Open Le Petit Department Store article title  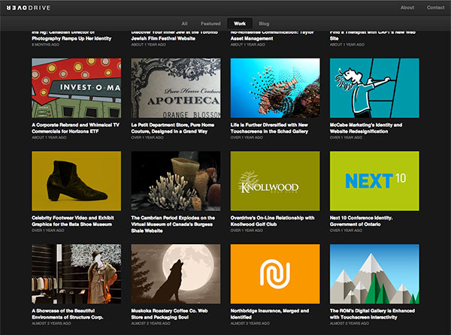(173, 128)
